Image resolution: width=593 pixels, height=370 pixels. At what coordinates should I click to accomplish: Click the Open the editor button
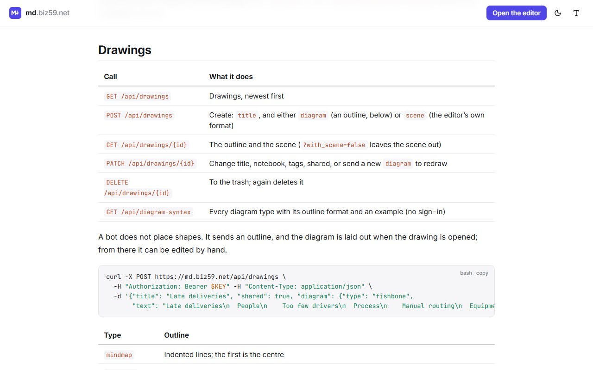coord(517,13)
